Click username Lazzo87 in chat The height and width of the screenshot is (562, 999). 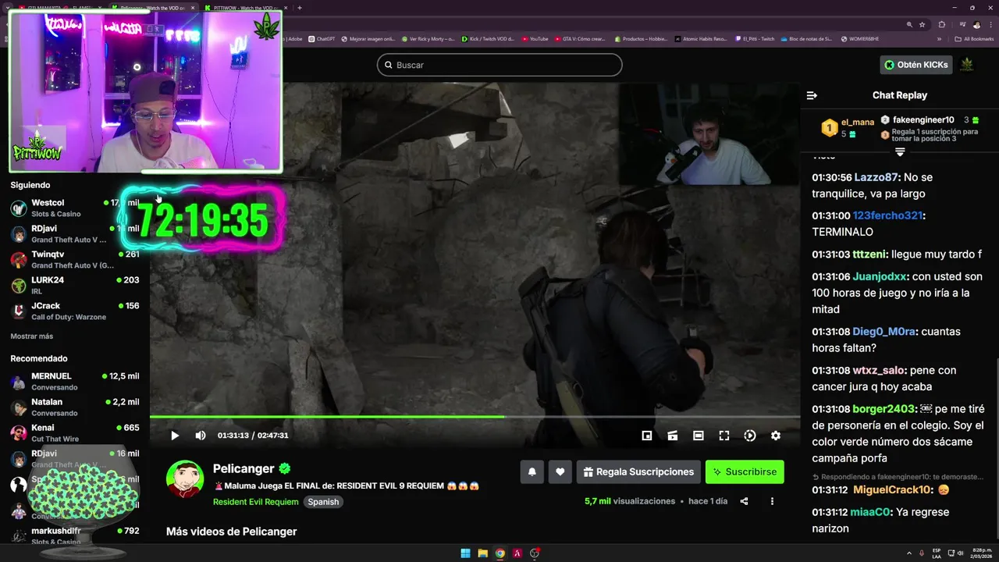[876, 177]
